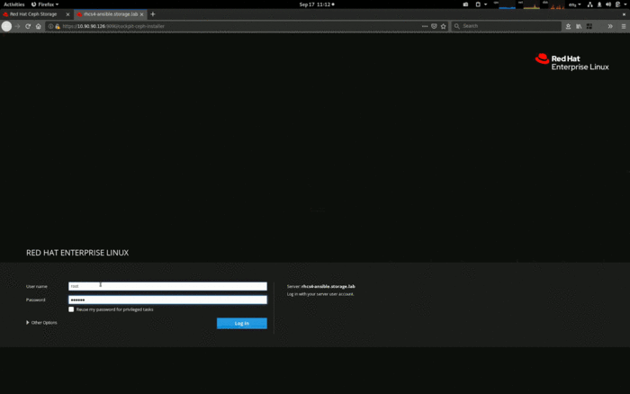Open GNOME Activities overview
Screen dimensions: 630x394
click(x=14, y=4)
